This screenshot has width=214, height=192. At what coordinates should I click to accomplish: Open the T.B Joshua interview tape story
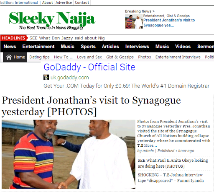(171, 178)
